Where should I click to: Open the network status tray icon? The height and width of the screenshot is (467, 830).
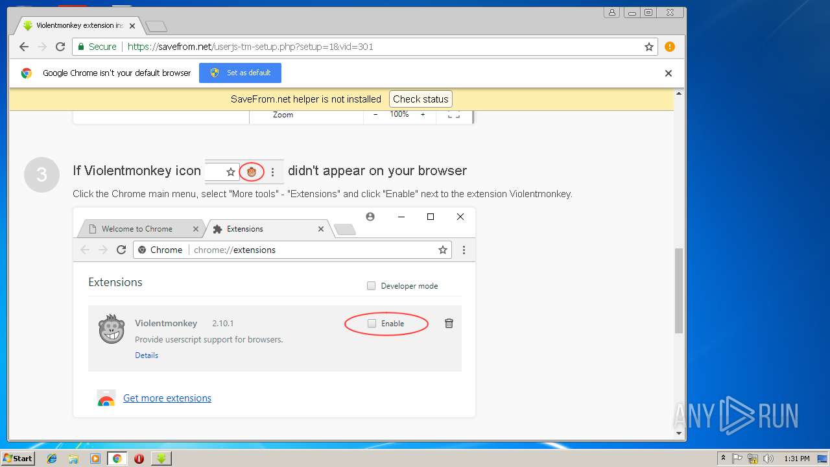click(753, 459)
